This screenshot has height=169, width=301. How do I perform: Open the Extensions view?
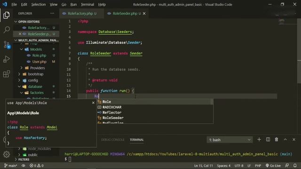(x=6, y=74)
